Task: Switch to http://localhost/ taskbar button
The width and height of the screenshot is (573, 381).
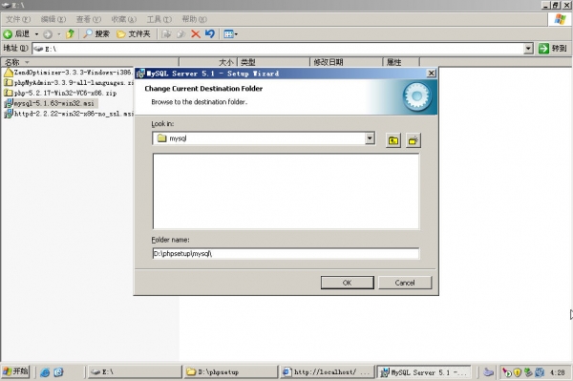Action: pyautogui.click(x=328, y=371)
